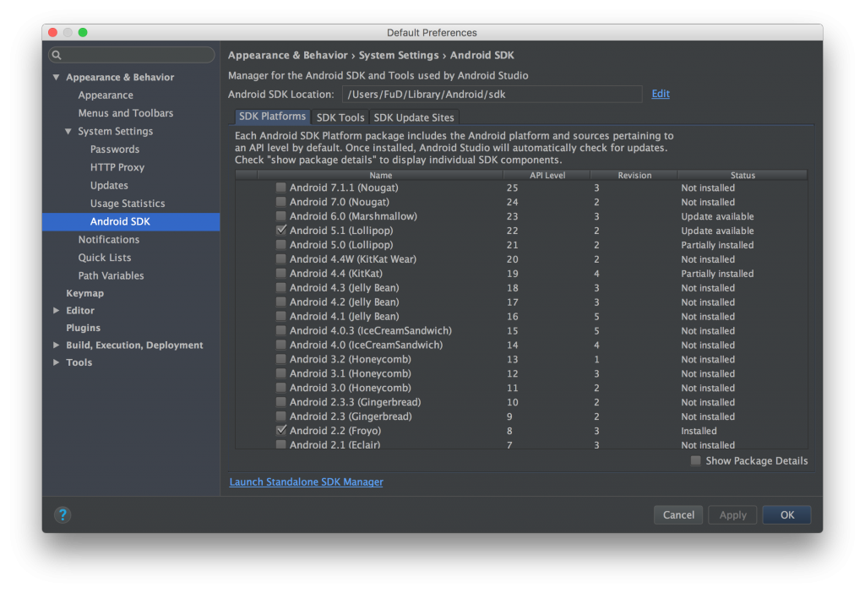The height and width of the screenshot is (593, 865).
Task: Select Appearance in the sidebar
Action: click(106, 95)
